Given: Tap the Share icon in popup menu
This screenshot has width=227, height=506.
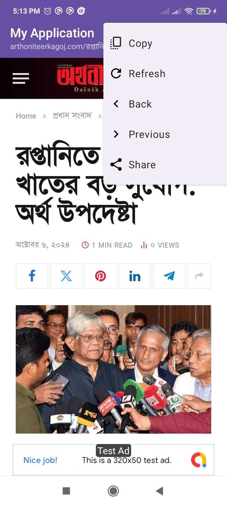Looking at the screenshot, I should pos(116,165).
